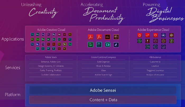Click the Photoshop (Ps) icon
Viewport: 185px width, 107px height.
32,35
